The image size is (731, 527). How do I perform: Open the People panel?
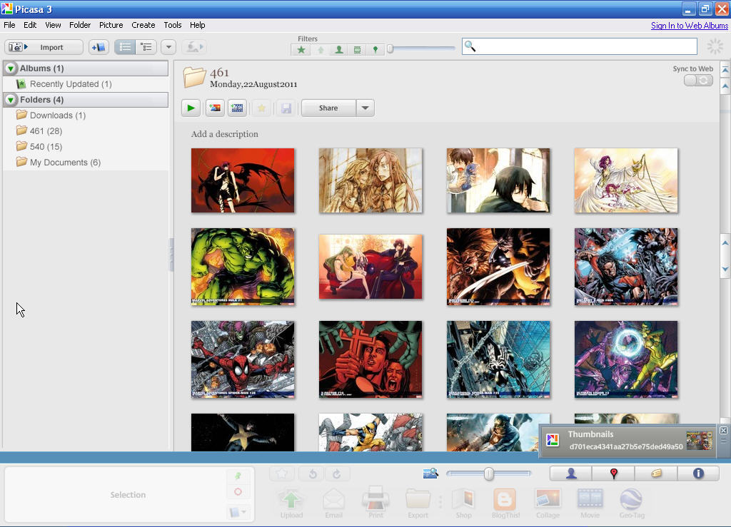(x=570, y=473)
